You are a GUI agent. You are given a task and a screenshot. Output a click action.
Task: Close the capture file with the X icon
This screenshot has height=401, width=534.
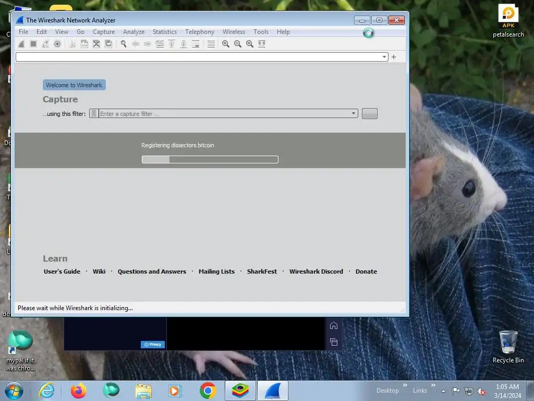[x=96, y=44]
